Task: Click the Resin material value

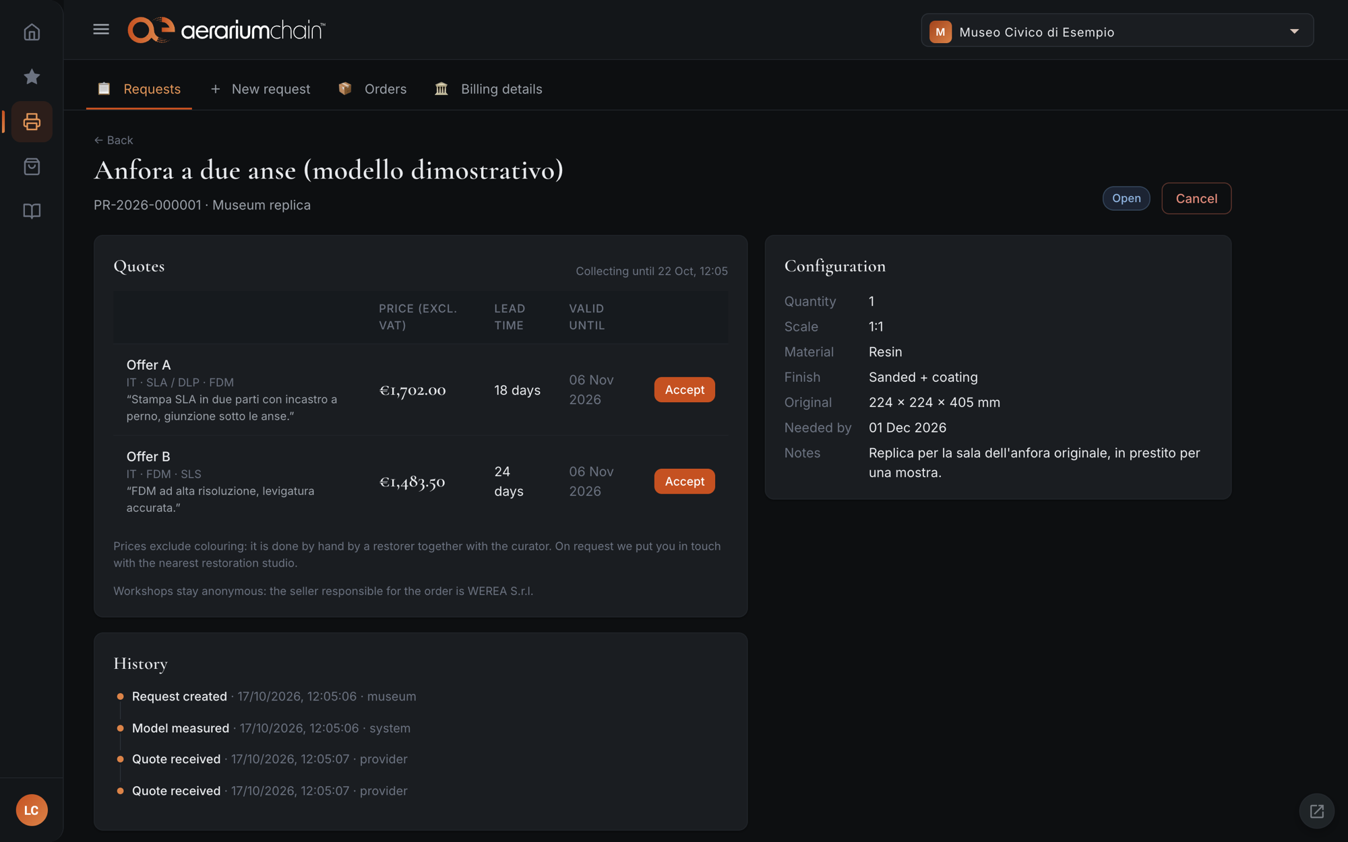Action: coord(885,352)
